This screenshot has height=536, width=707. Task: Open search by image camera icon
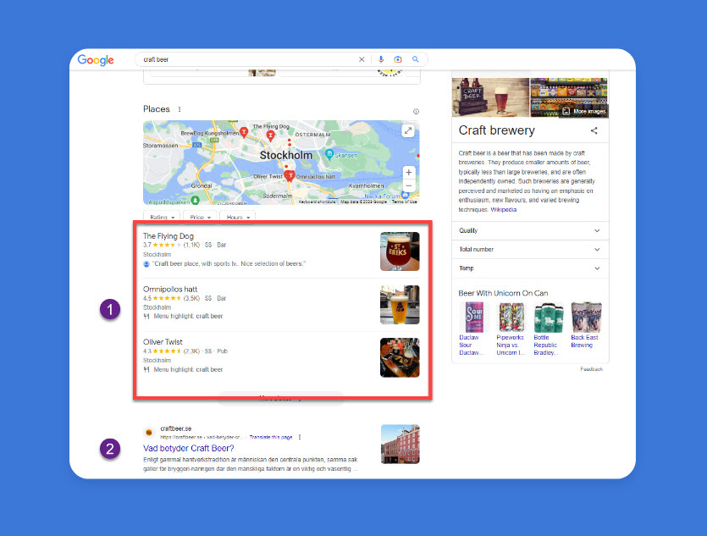click(x=398, y=60)
